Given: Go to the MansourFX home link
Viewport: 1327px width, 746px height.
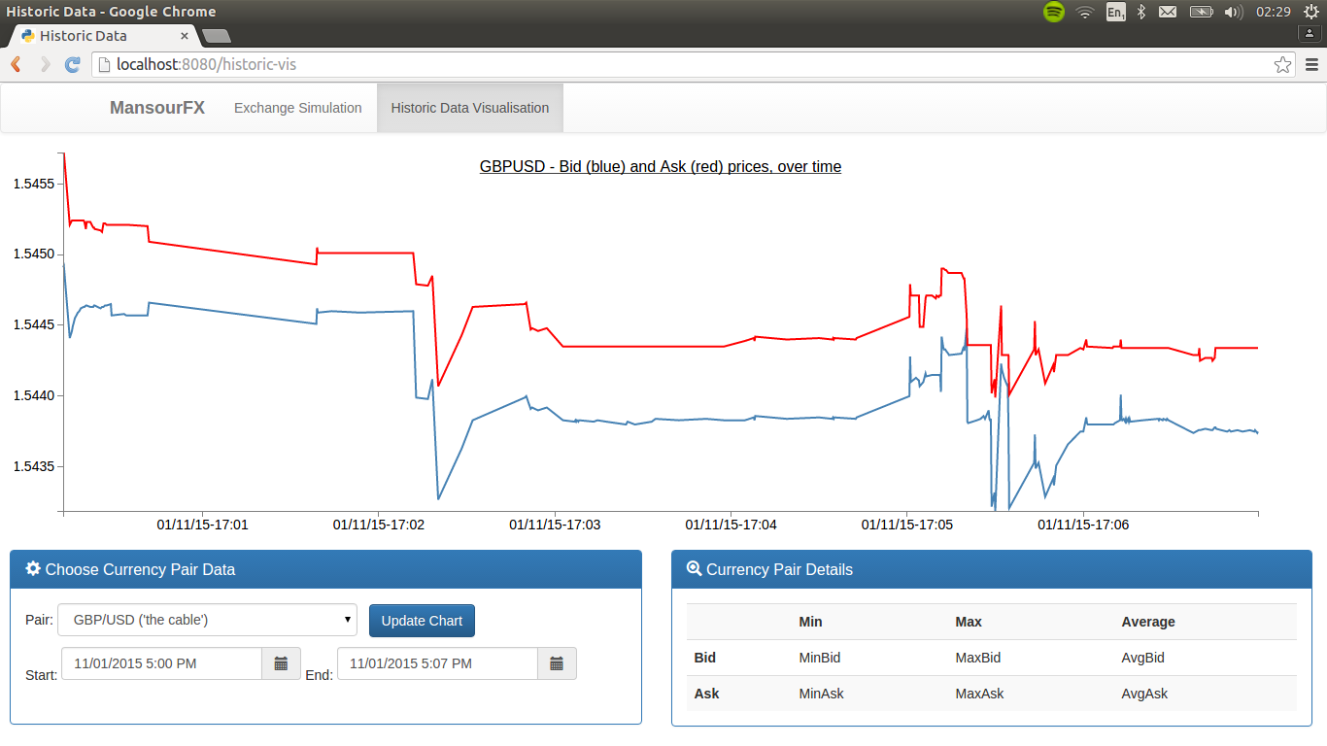Looking at the screenshot, I should (x=157, y=108).
